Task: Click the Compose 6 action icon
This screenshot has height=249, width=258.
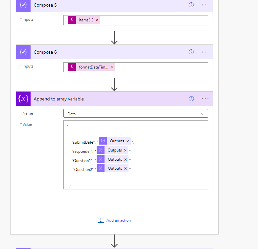Action: click(x=23, y=52)
